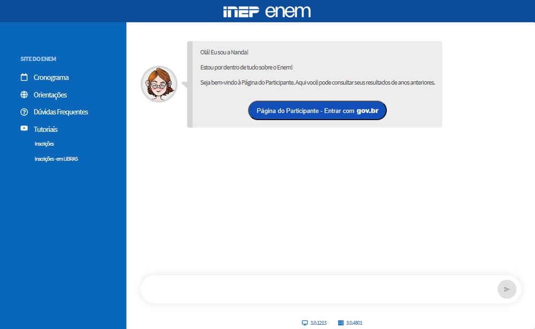Click the question mark icon for Dúvidas Frequentes
The image size is (535, 329).
click(24, 112)
